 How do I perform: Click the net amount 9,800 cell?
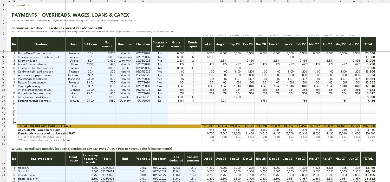click(x=107, y=68)
